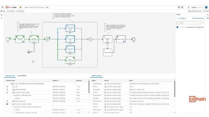Viewport: 209px width, 117px height.
Task: Select the Tool selection agent node
Action: coord(70,39)
